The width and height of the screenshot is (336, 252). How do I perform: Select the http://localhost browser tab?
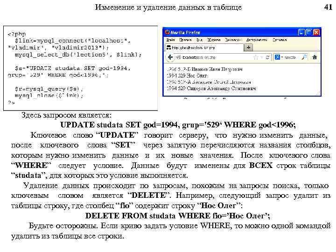point(204,48)
